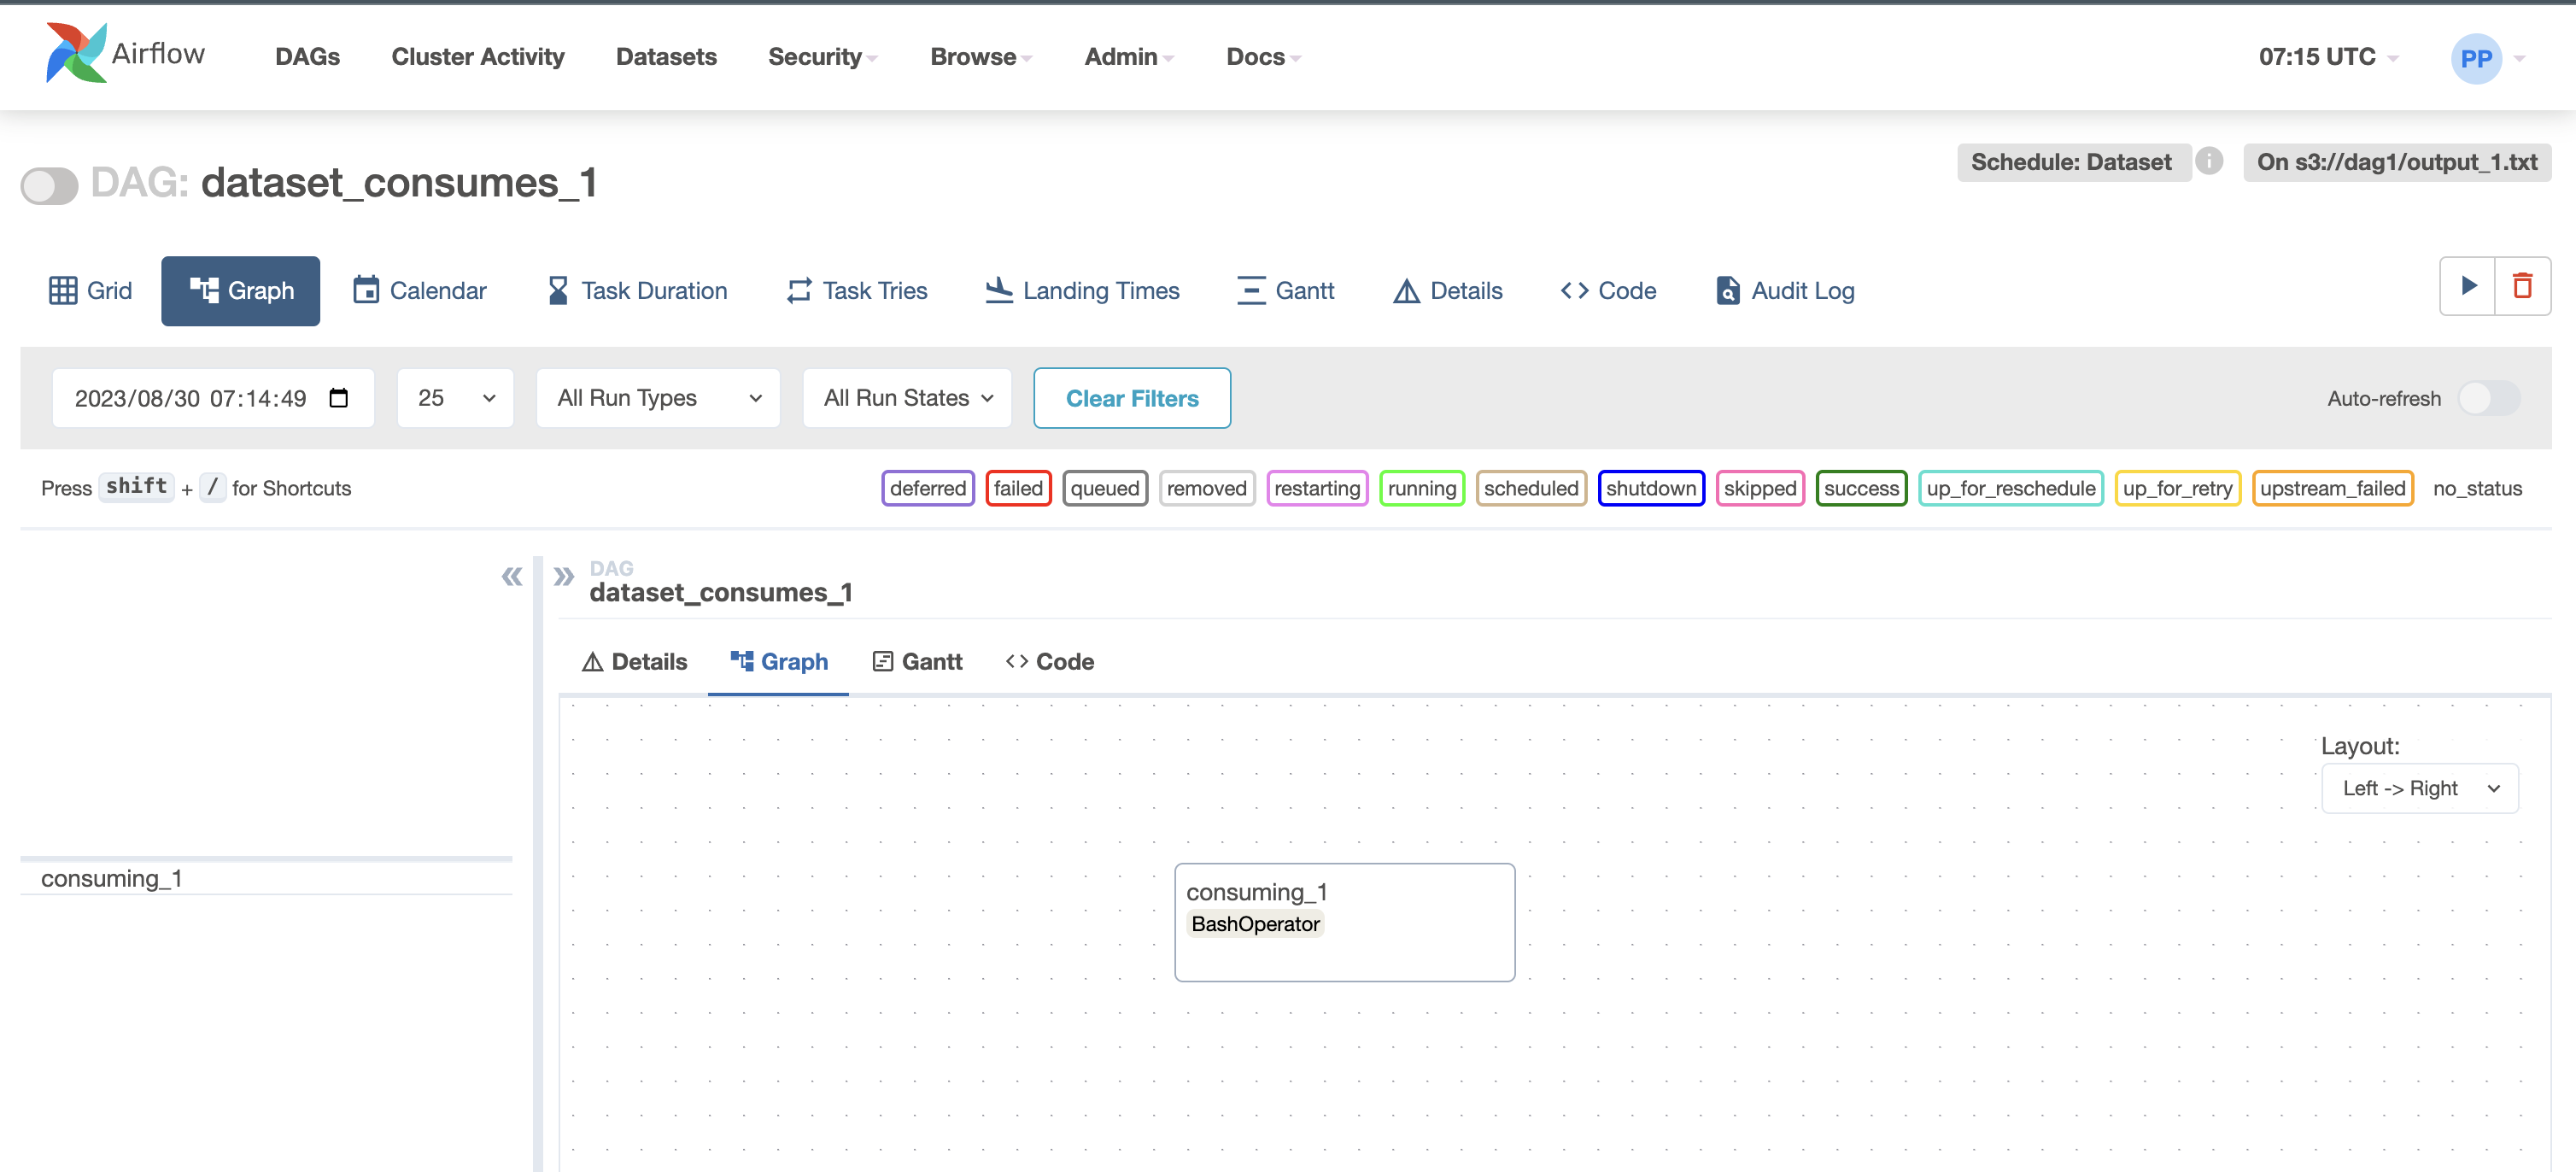Click the red delete DAG trash icon
2576x1172 pixels.
[x=2522, y=287]
